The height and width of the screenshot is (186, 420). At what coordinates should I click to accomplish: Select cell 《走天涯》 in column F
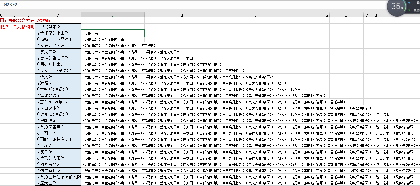point(58,183)
